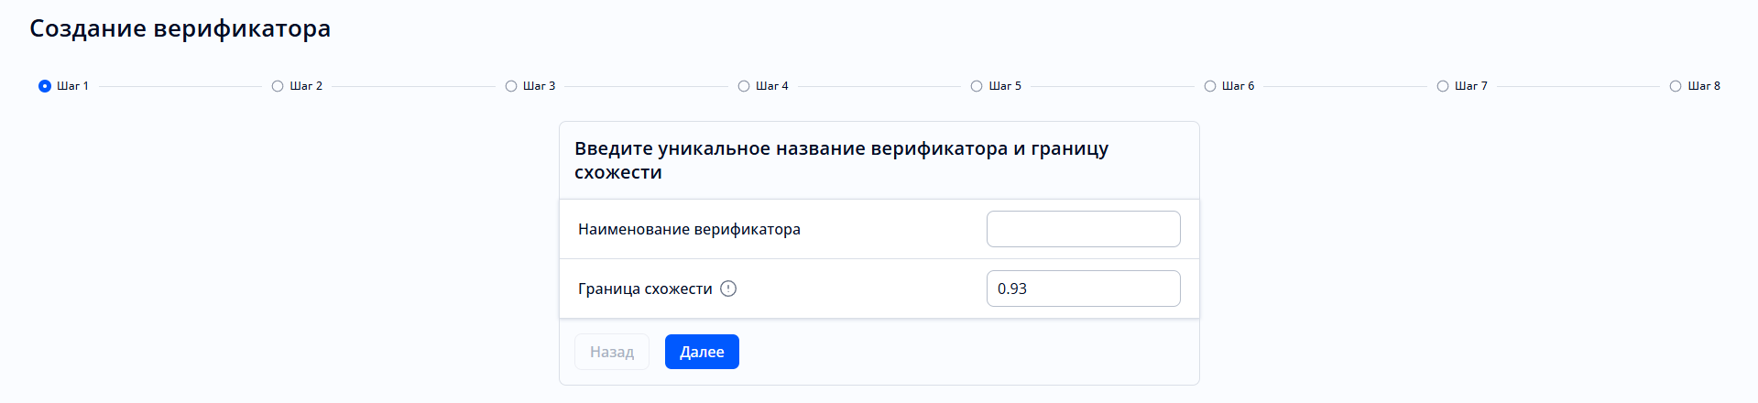Click the Наименование верификатора label
This screenshot has height=403, width=1758.
(x=689, y=229)
